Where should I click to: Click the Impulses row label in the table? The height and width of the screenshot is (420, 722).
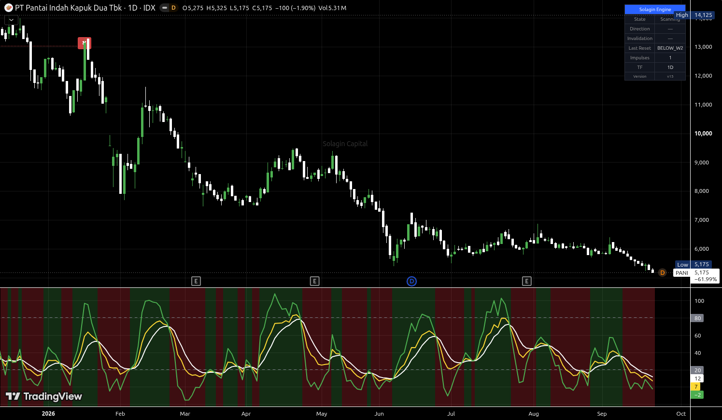point(639,58)
